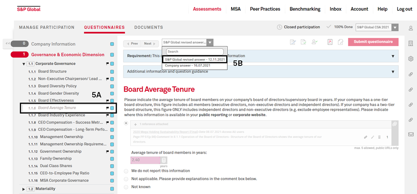This screenshot has width=417, height=194.
Task: Collapse the sidebar with the double-arrow icon
Action: pos(8,43)
